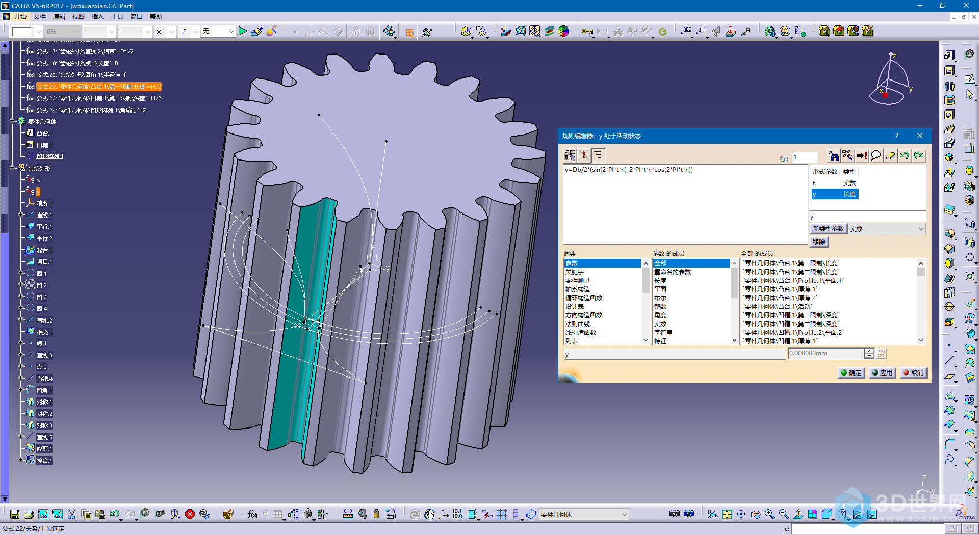Click the Axis System icon in bottom toolbar

444,514
